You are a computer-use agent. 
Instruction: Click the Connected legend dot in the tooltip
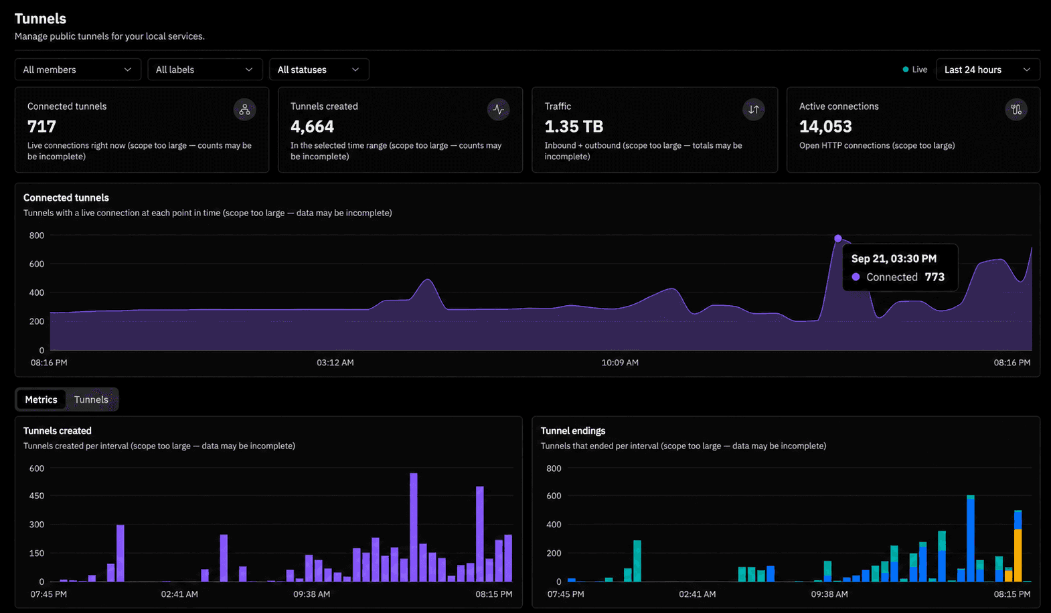pos(856,277)
